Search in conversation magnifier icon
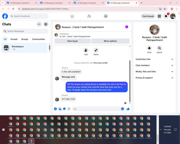Image resolution: width=180 pixels, height=144 pixels. click(159, 48)
